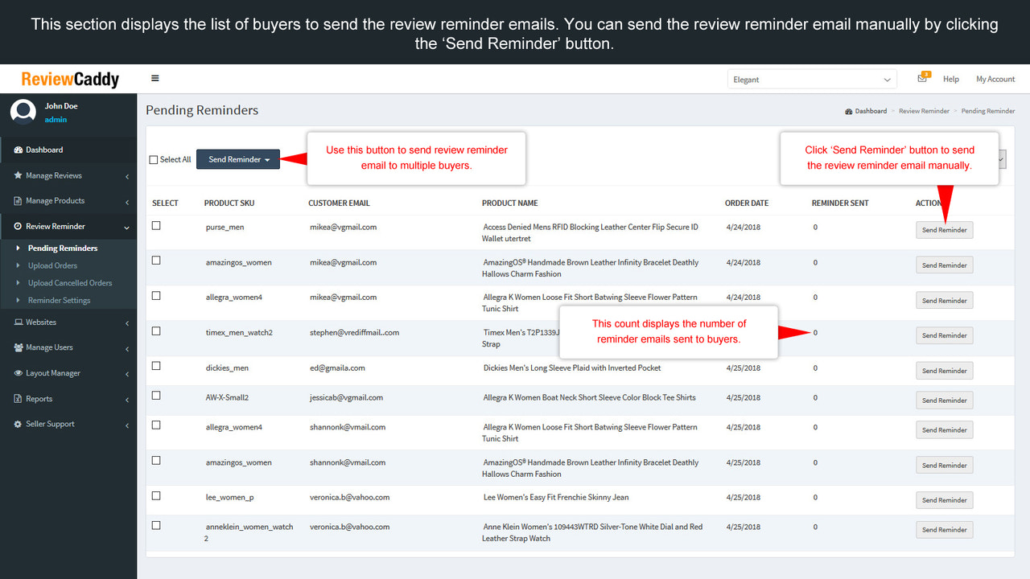Open Websites using the laptop icon
The width and height of the screenshot is (1030, 579).
click(x=17, y=322)
